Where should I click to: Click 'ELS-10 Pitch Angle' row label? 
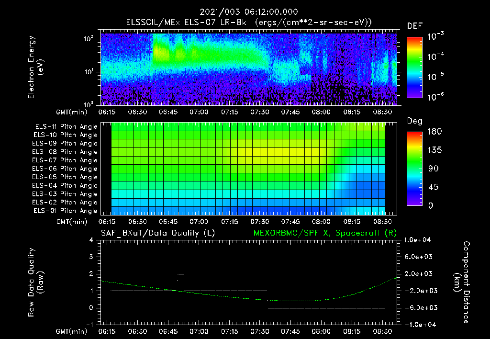pyautogui.click(x=66, y=135)
